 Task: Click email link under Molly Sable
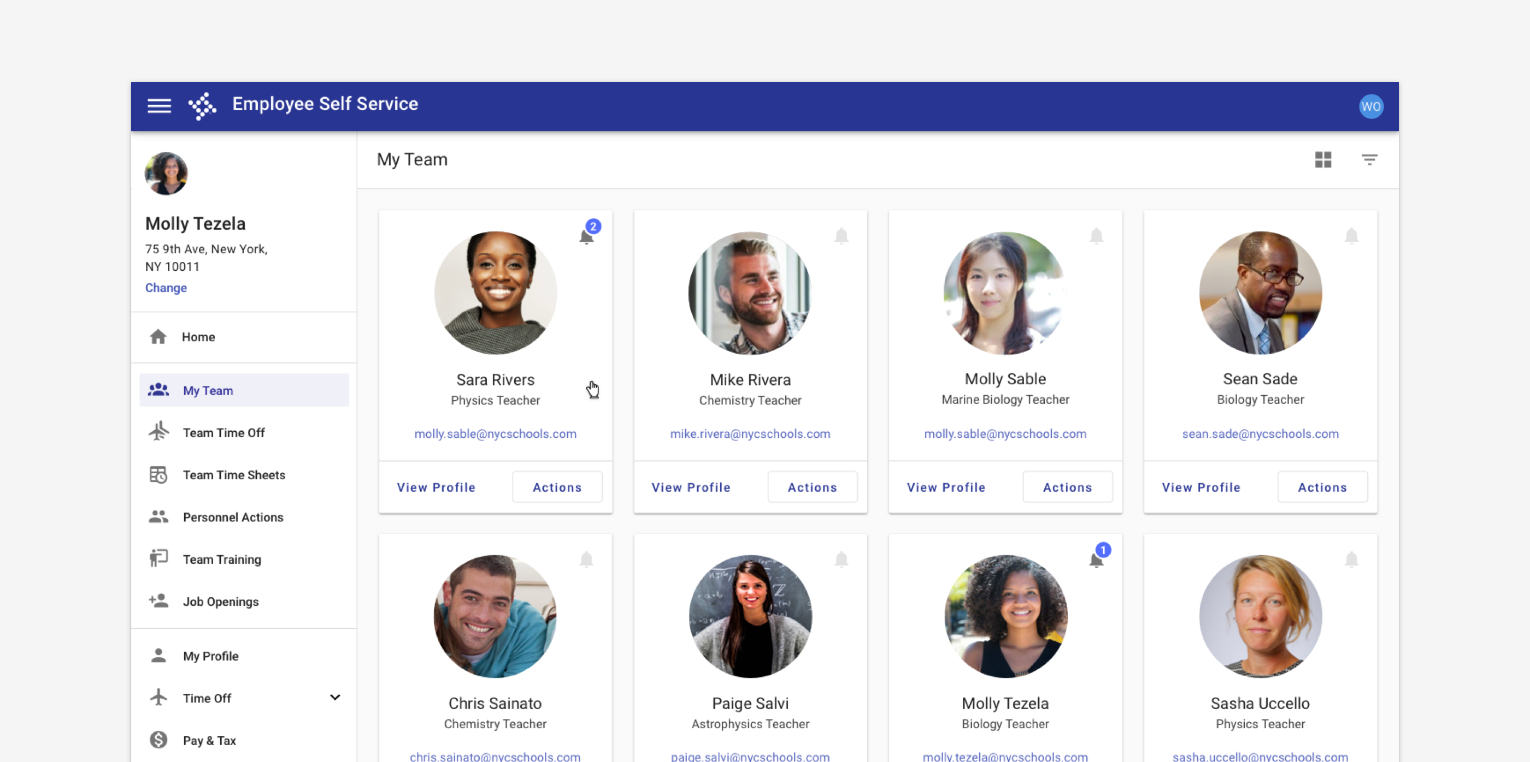pyautogui.click(x=1005, y=434)
